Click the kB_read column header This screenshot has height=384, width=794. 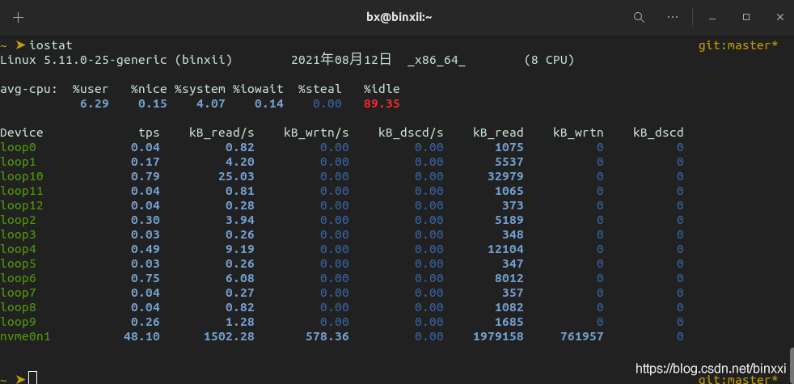click(498, 133)
